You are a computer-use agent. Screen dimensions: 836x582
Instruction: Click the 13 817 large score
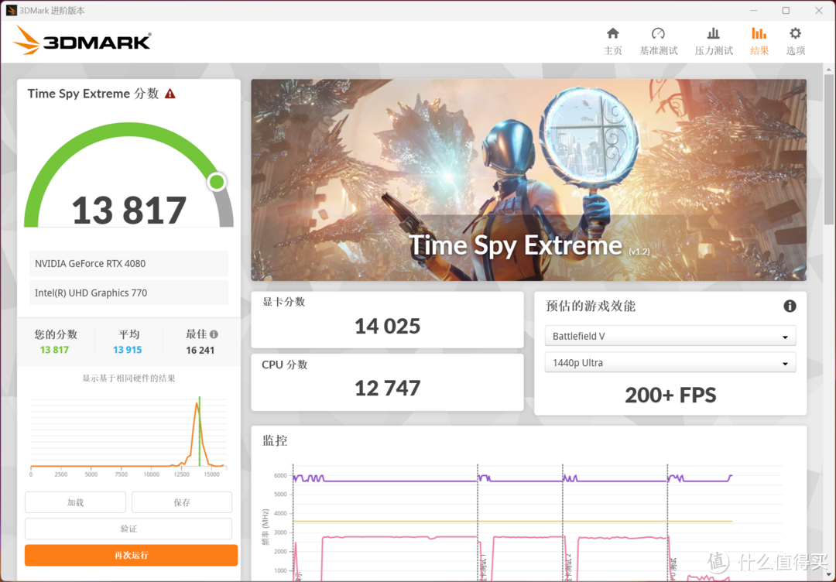click(x=129, y=211)
